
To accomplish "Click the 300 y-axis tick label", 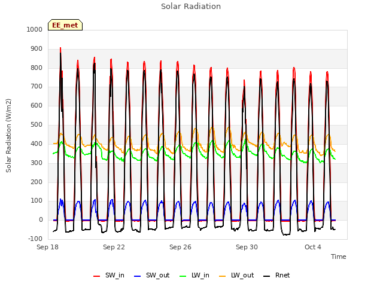I will coord(37,163).
